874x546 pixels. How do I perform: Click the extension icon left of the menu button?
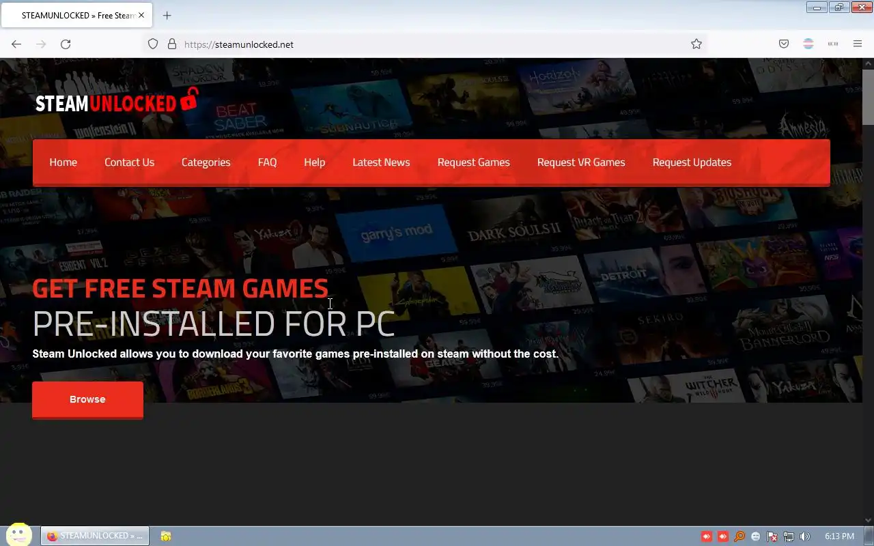833,44
